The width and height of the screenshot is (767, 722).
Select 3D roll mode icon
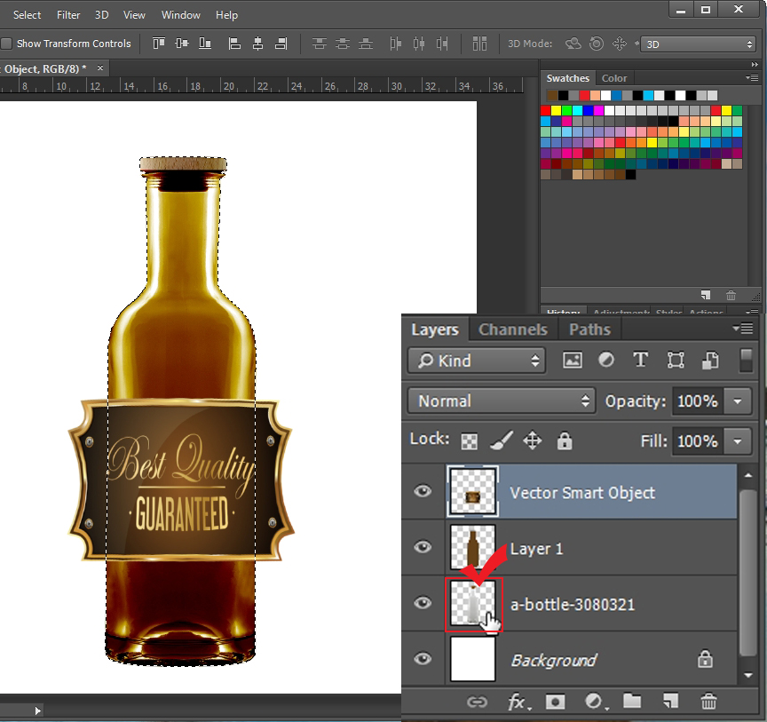pos(597,44)
